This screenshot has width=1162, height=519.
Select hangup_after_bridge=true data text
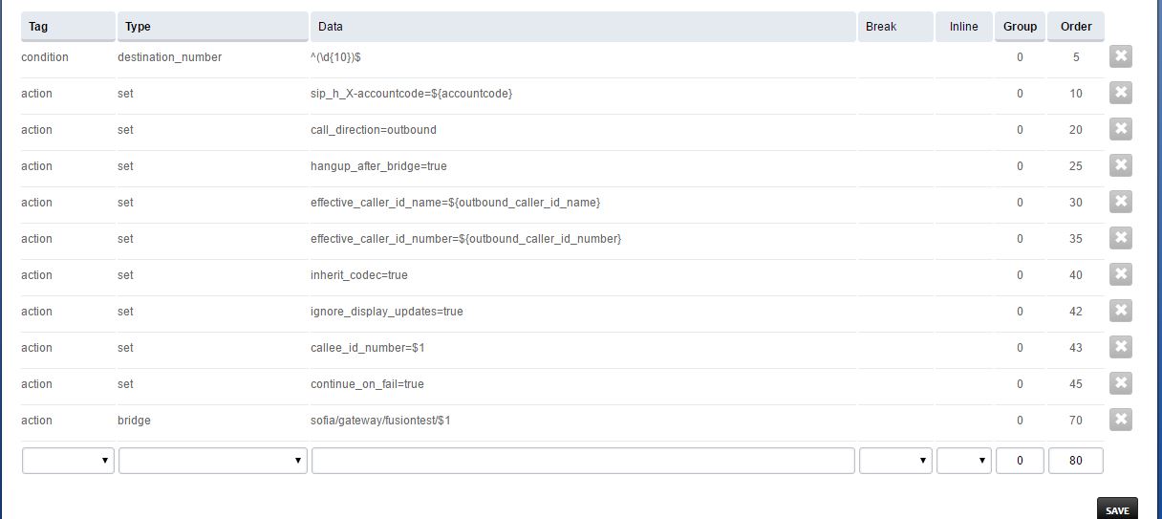(x=379, y=166)
